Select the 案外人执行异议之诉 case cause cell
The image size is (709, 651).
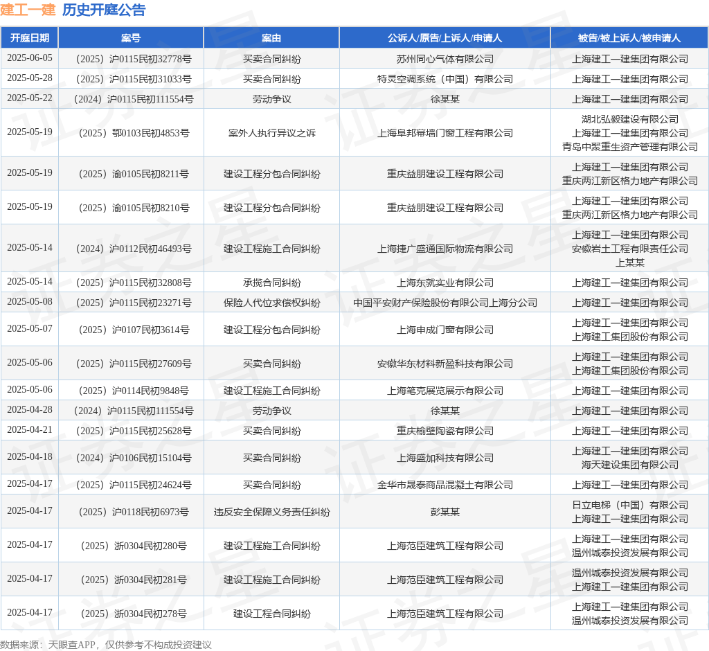coord(271,133)
